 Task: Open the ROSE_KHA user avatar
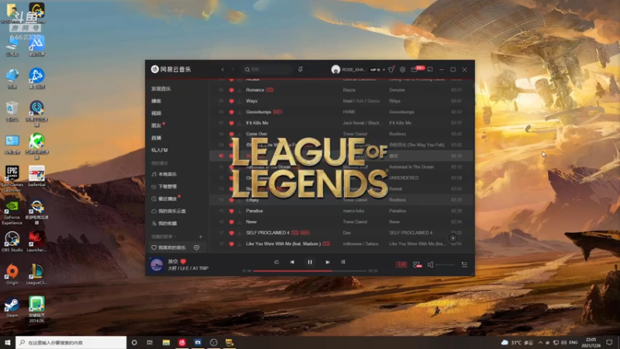[x=336, y=70]
